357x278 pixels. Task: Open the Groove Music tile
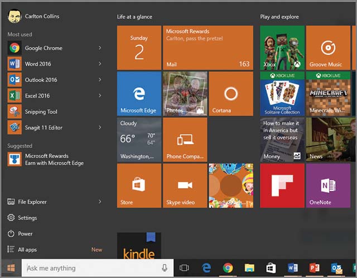click(x=327, y=47)
